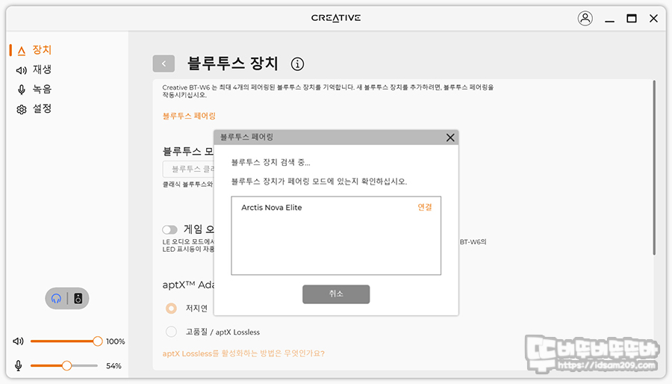The image size is (672, 384).
Task: Close the 블루투스 페어링 dialog
Action: (450, 137)
